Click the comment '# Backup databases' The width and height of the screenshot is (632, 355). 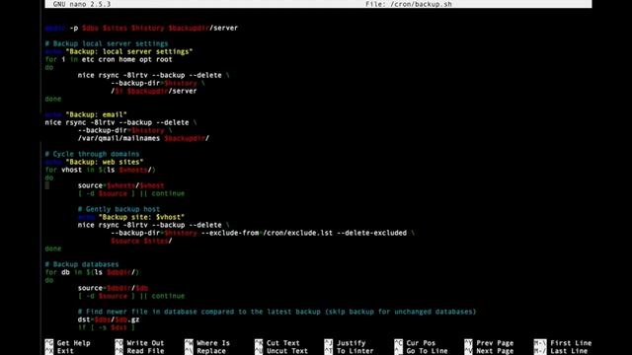point(82,264)
